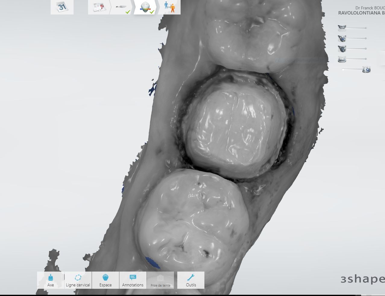Open the send-to-lab people icon step
Image resolution: width=385 pixels, height=296 pixels.
click(169, 7)
